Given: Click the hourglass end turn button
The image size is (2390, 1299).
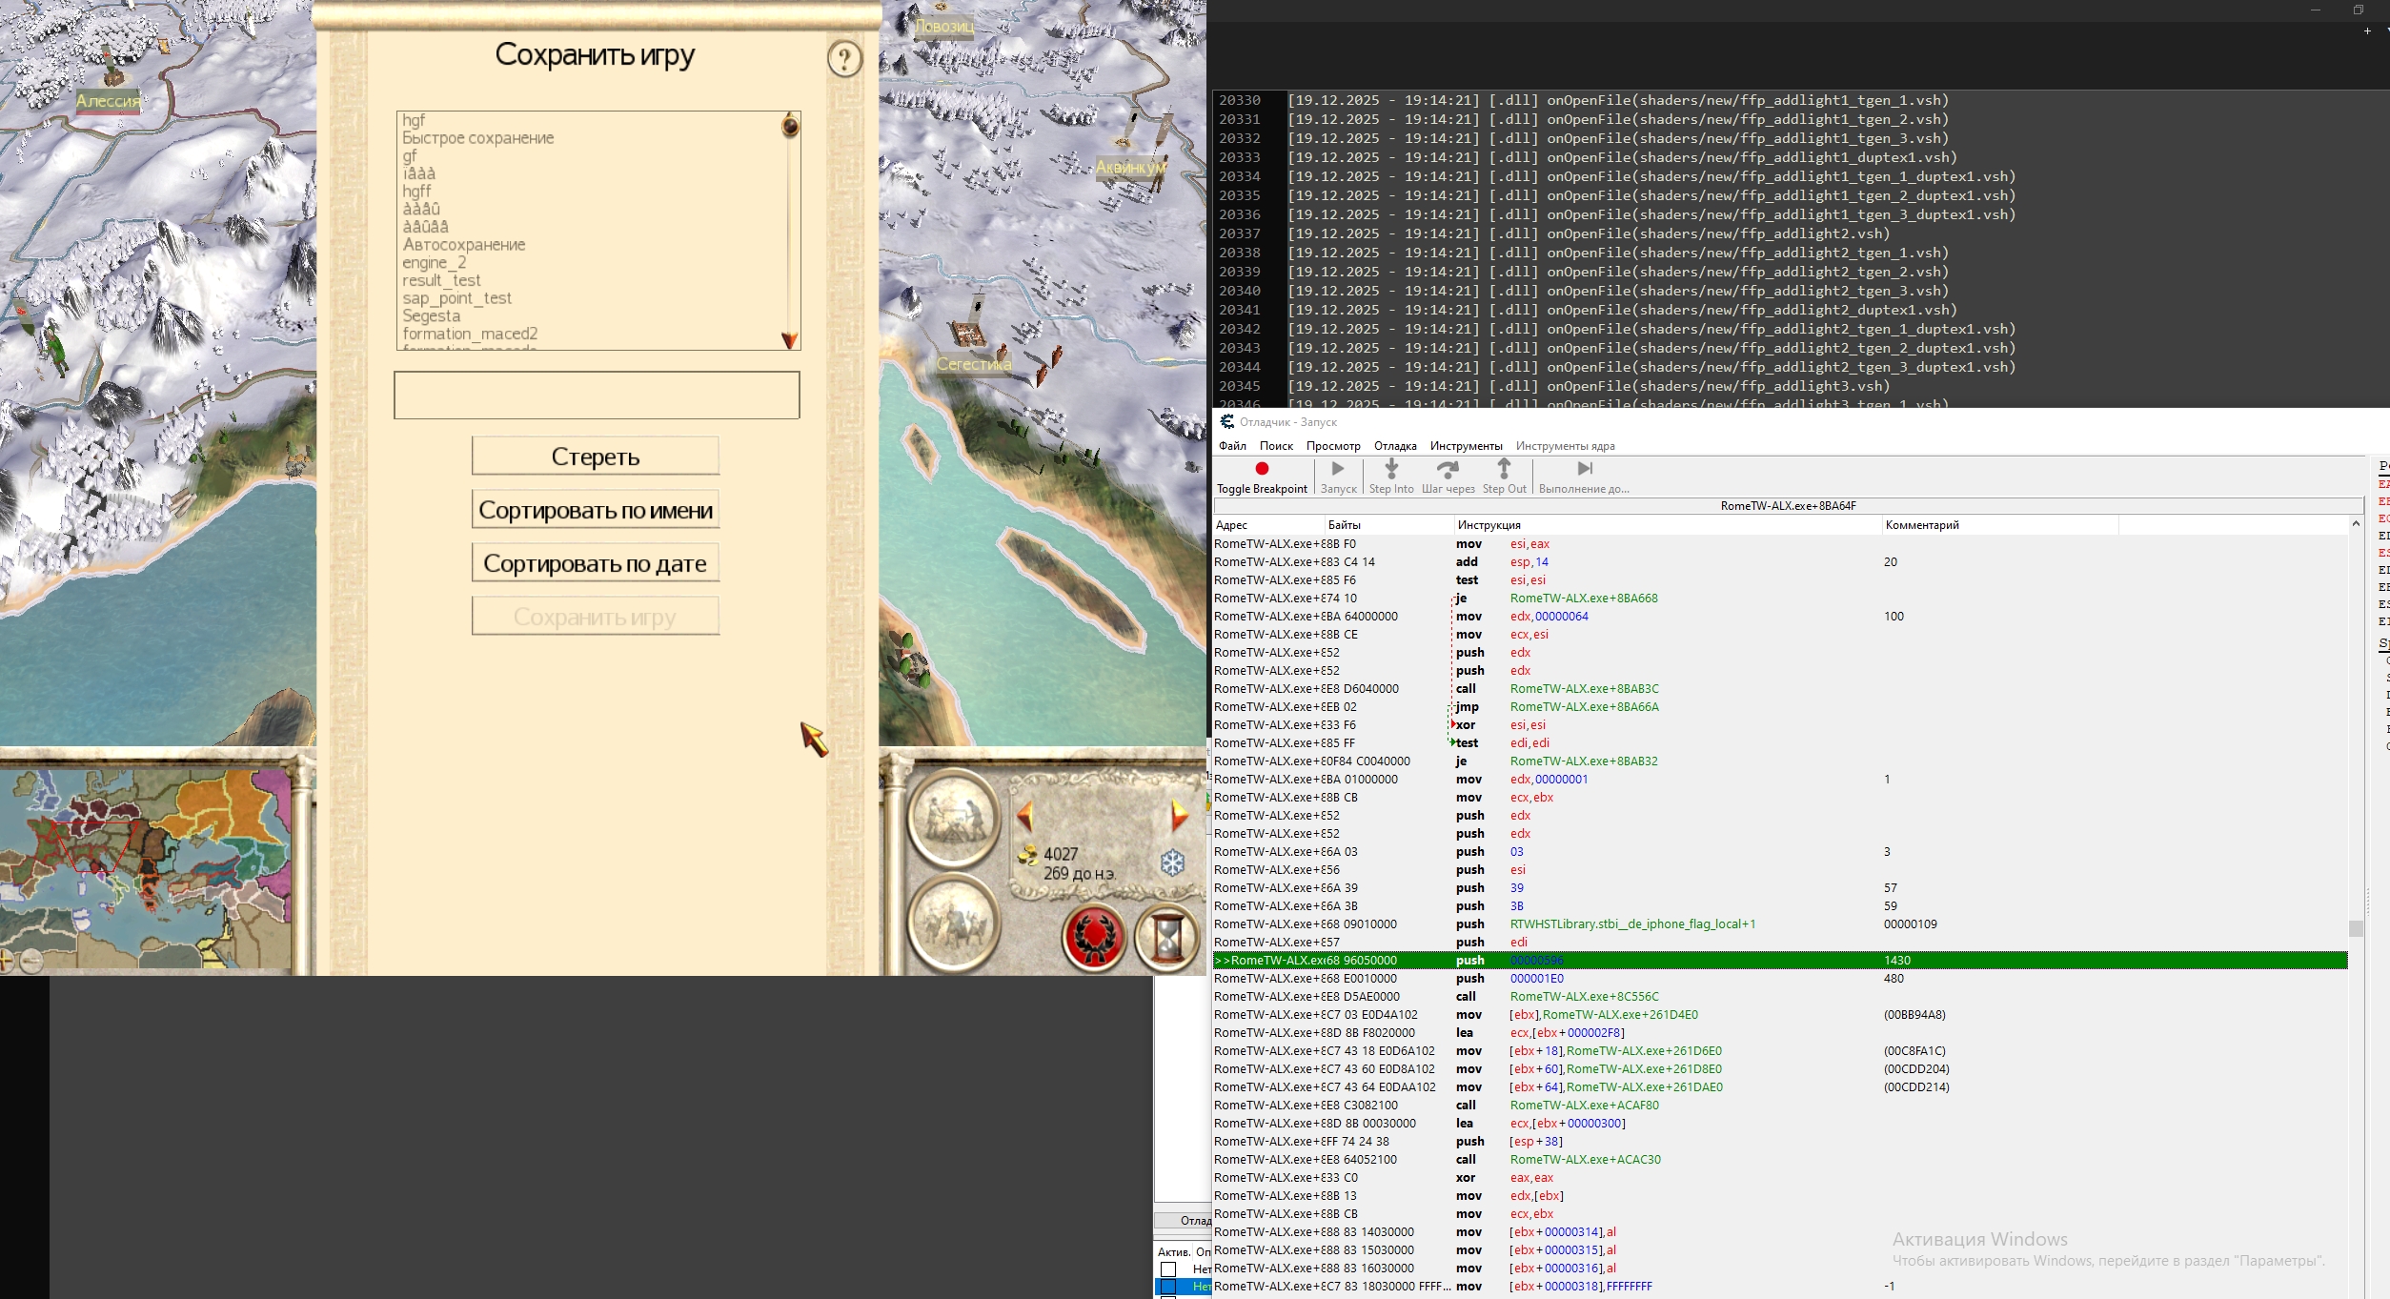Looking at the screenshot, I should pos(1167,935).
